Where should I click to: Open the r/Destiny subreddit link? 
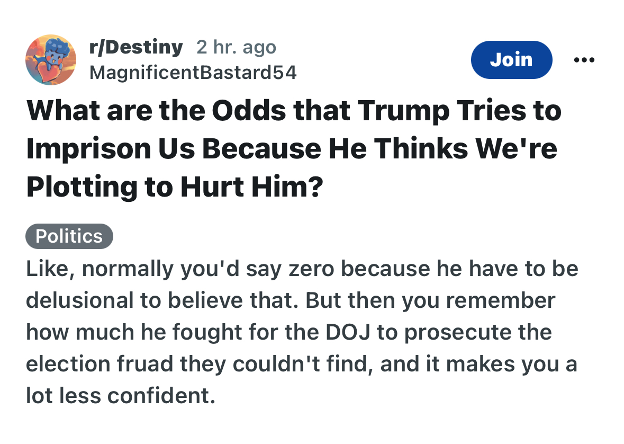click(x=136, y=48)
